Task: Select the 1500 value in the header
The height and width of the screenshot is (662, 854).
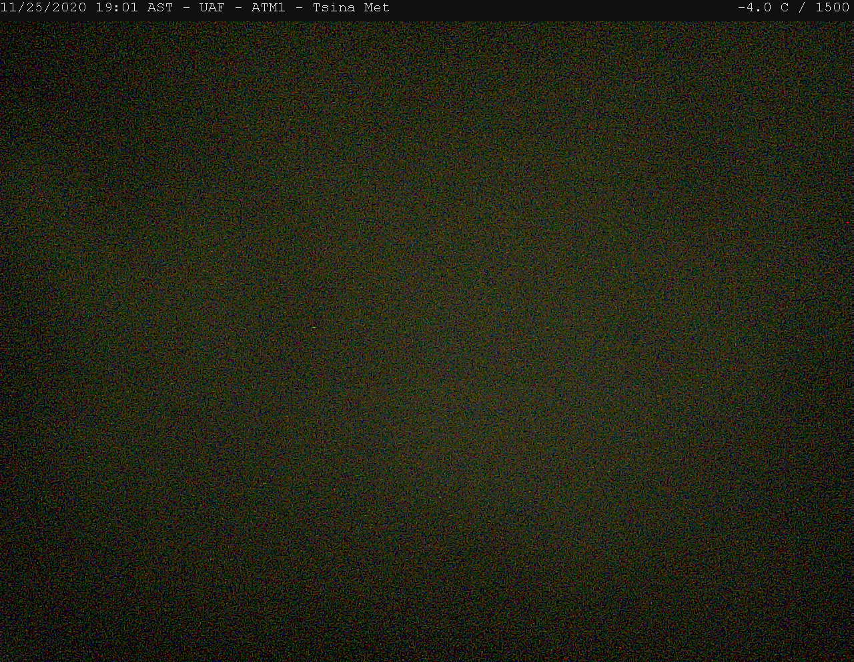Action: [833, 8]
